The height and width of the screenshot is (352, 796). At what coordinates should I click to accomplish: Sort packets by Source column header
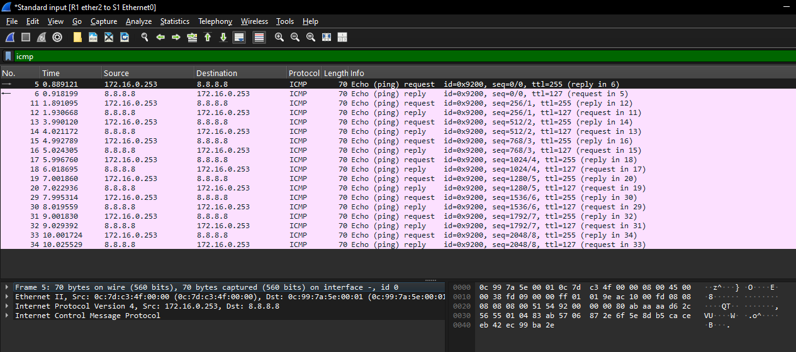pyautogui.click(x=116, y=73)
